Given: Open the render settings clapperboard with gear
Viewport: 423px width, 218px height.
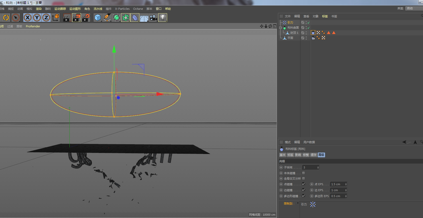Looking at the screenshot, I should point(86,18).
